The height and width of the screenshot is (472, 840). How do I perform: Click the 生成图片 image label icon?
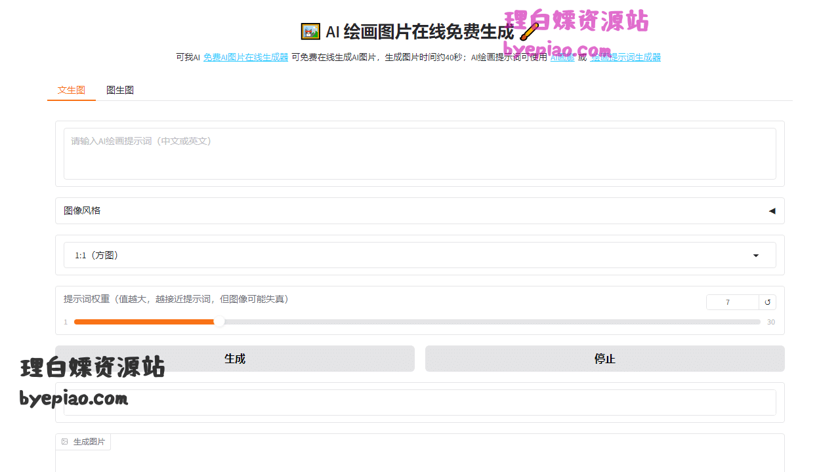coord(65,442)
